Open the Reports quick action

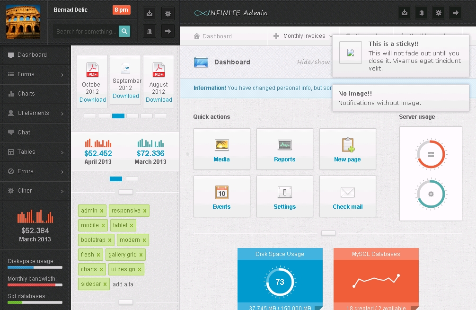pyautogui.click(x=284, y=145)
